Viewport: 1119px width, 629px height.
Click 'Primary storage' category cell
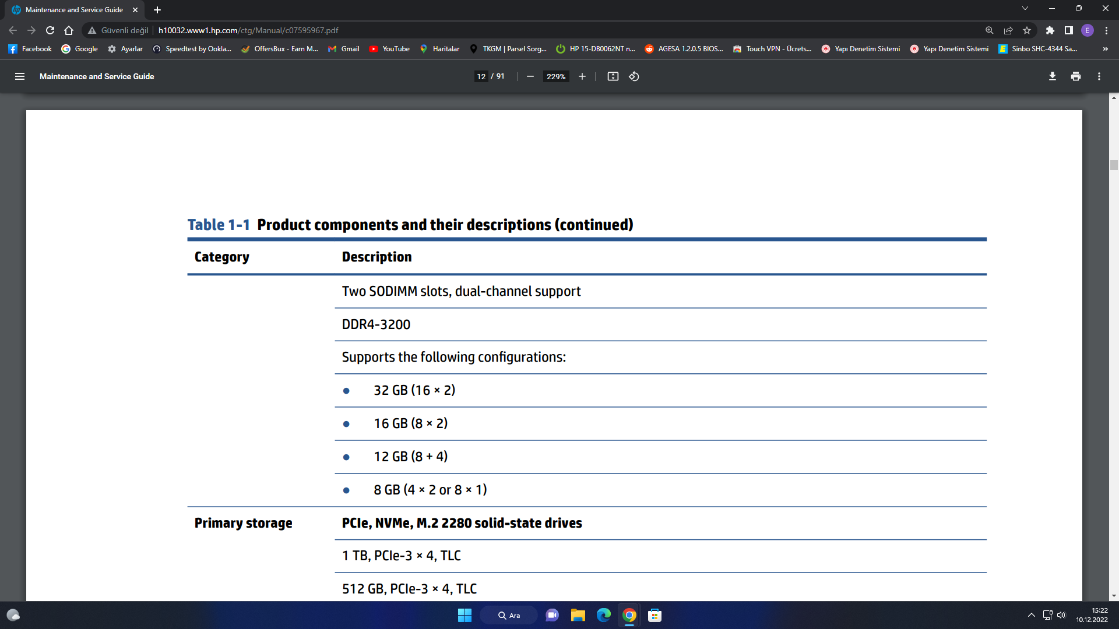pos(243,523)
